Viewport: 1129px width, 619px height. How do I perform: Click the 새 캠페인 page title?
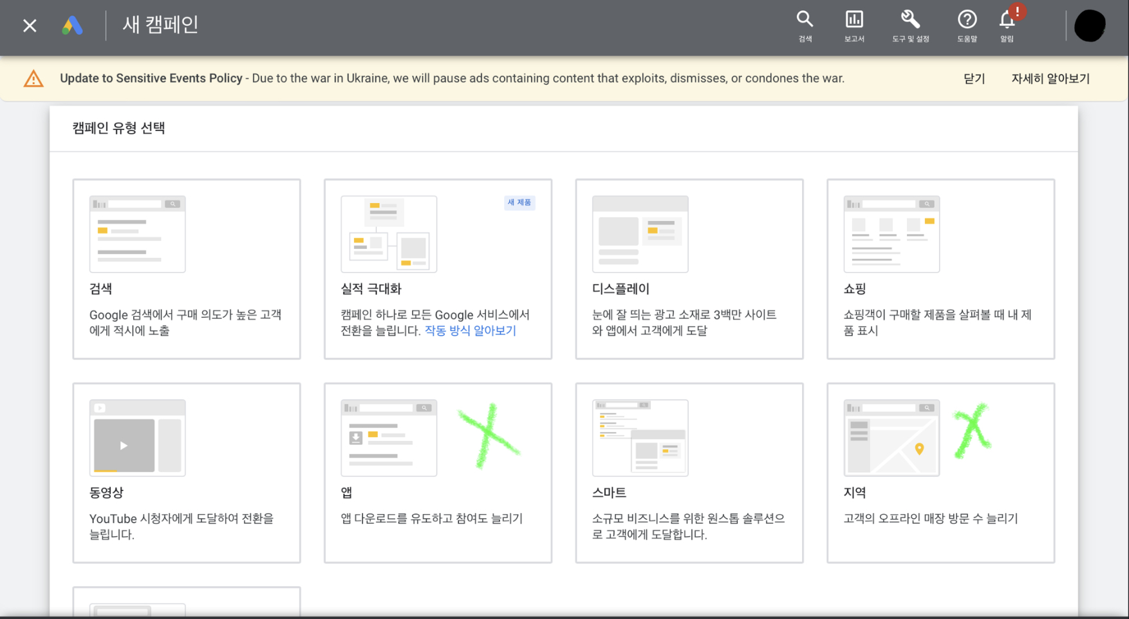coord(160,25)
